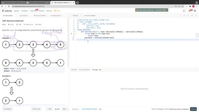Viewport: 199px width, 112px height.
Task: Click line 11 in the code editor
Action: coord(137,40)
